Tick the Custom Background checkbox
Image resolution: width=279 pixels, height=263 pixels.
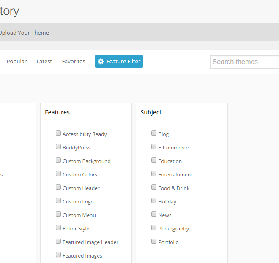point(58,160)
